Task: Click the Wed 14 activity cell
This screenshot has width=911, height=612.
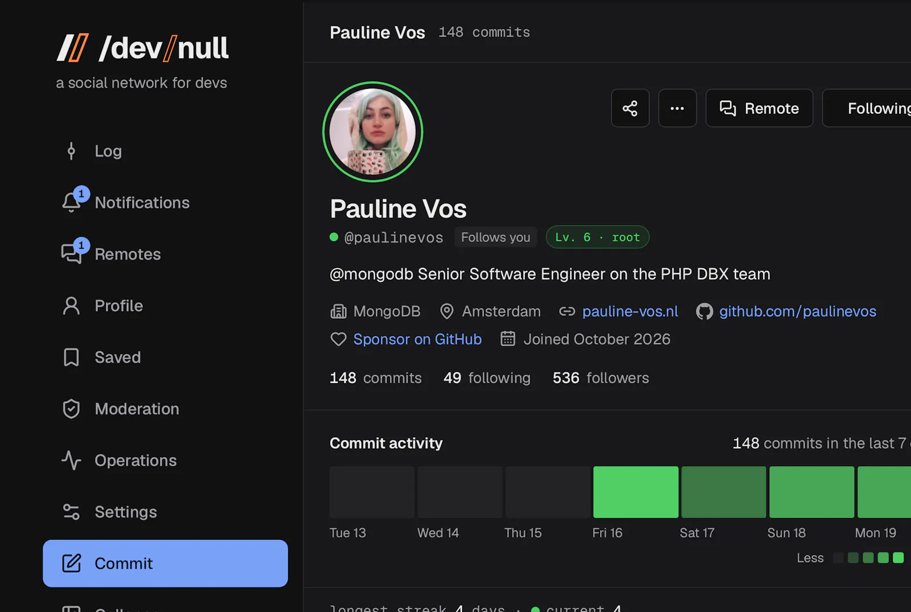Action: [x=460, y=492]
